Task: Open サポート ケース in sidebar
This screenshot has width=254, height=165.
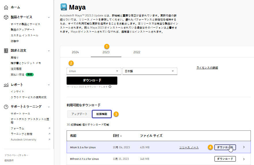Action: pos(20,113)
